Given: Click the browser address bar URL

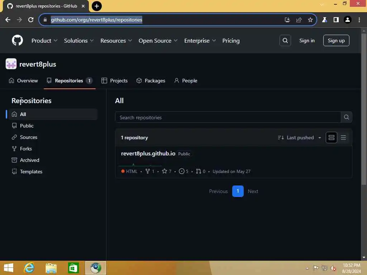Looking at the screenshot, I should [x=96, y=20].
